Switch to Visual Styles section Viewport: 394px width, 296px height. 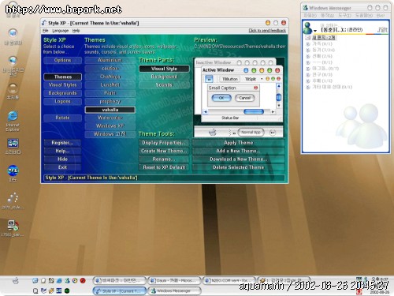pos(62,85)
